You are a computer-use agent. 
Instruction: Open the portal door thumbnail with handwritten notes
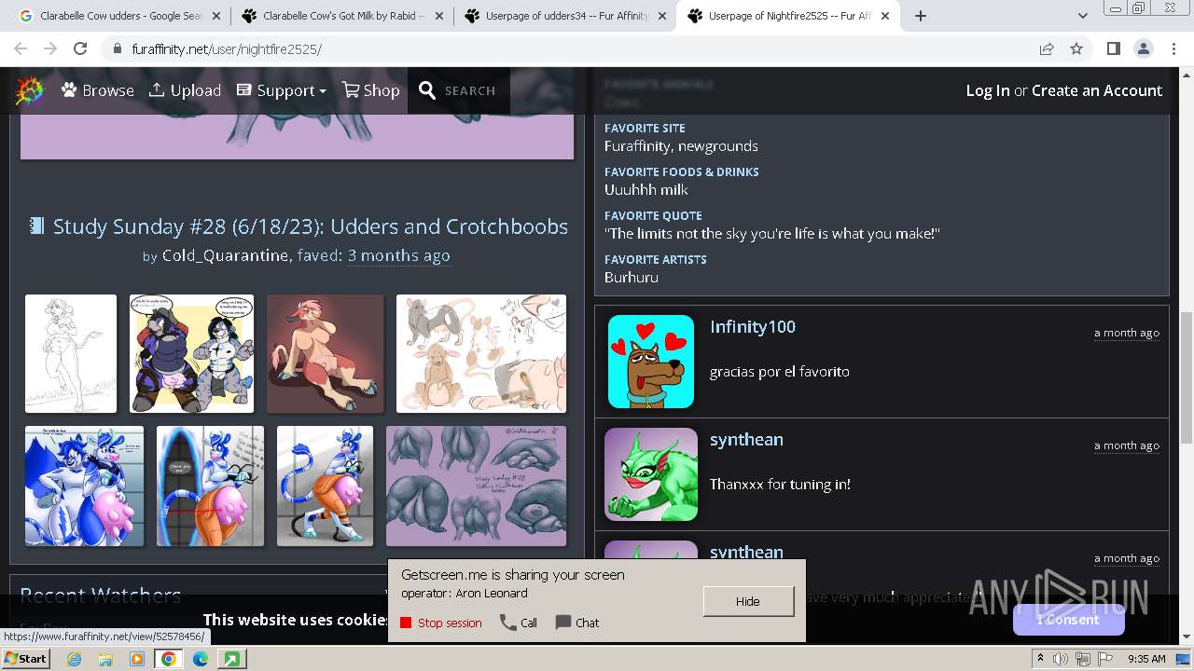pos(210,486)
